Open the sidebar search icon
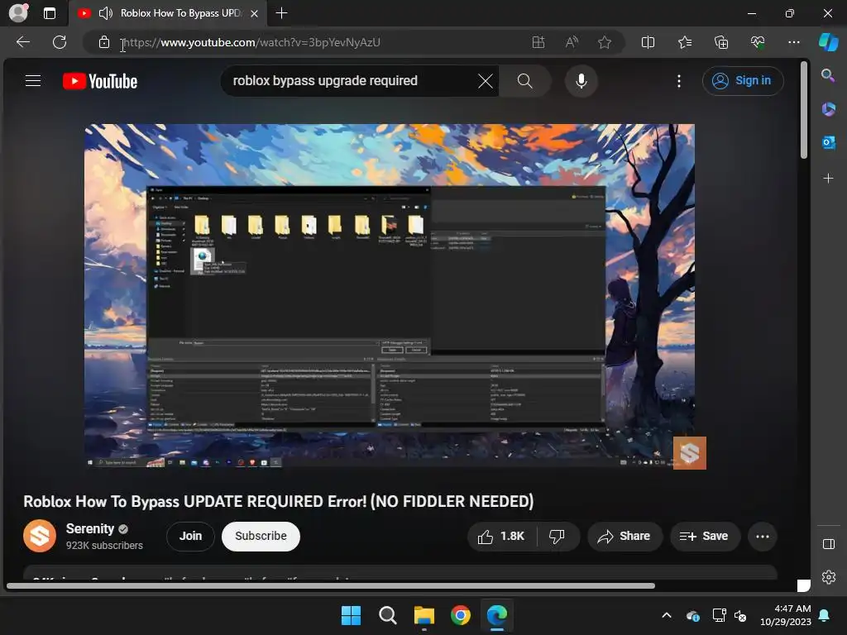The width and height of the screenshot is (847, 635). 828,75
